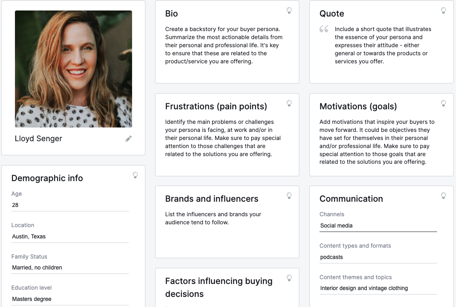Click the Bio card heading

click(x=172, y=13)
